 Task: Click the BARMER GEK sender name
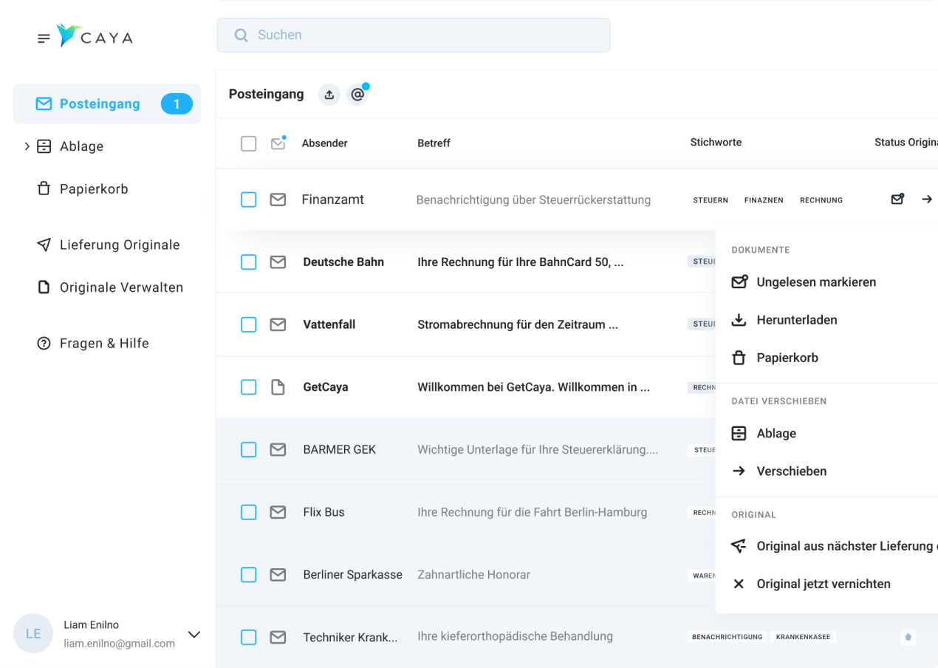coord(339,449)
